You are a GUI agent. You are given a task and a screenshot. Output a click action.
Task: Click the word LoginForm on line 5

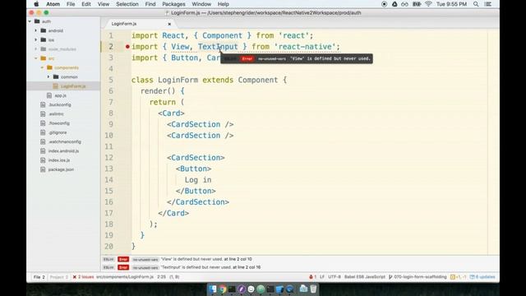(x=178, y=80)
